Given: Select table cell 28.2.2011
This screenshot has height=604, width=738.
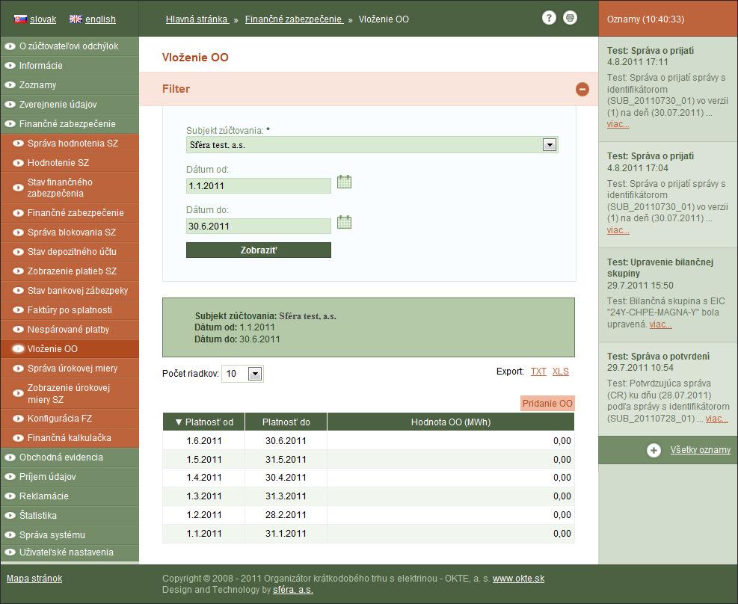Looking at the screenshot, I should (286, 514).
